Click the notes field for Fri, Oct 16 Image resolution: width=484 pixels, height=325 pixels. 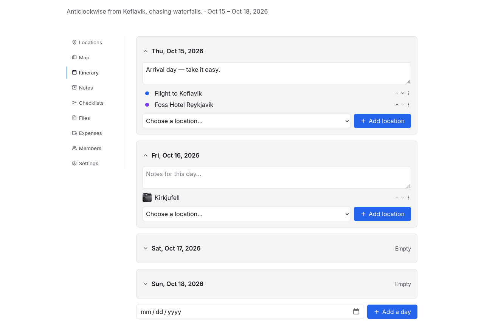pyautogui.click(x=277, y=178)
